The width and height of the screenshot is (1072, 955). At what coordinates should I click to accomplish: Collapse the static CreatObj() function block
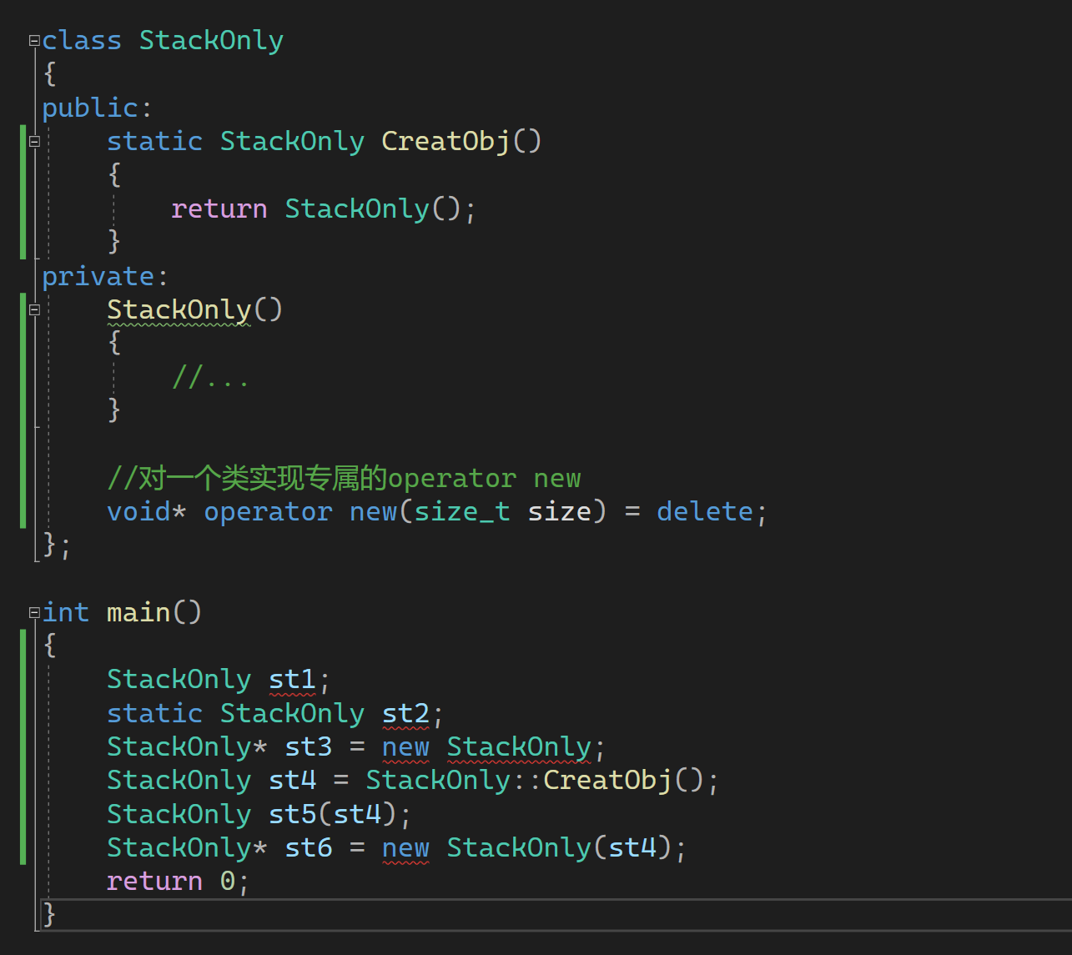[x=34, y=141]
